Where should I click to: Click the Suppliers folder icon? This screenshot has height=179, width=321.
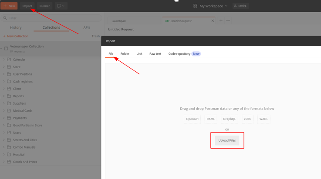click(9, 103)
